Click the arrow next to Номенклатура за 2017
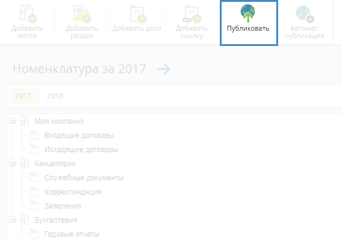Image resolution: width=342 pixels, height=241 pixels. (x=163, y=69)
